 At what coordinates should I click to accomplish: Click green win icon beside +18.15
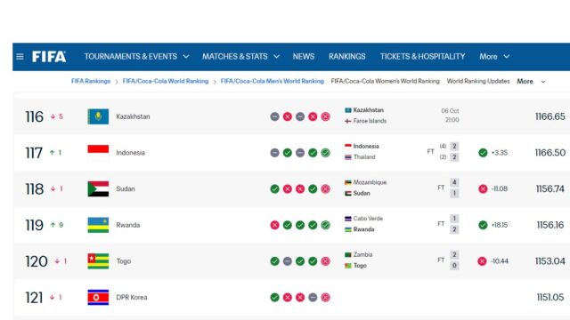pos(483,225)
